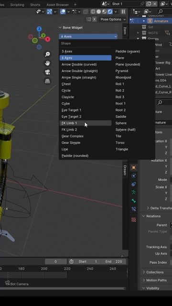This screenshot has height=306, width=172.
Task: Toggle viewport overlays button
Action: (x=63, y=11)
